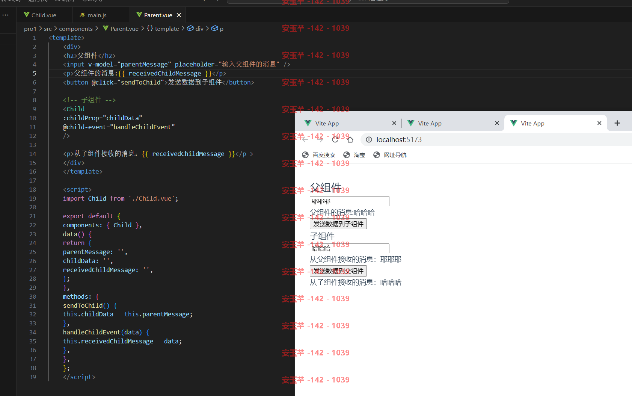
Task: Open the 网址导航 bookmark
Action: coord(390,155)
